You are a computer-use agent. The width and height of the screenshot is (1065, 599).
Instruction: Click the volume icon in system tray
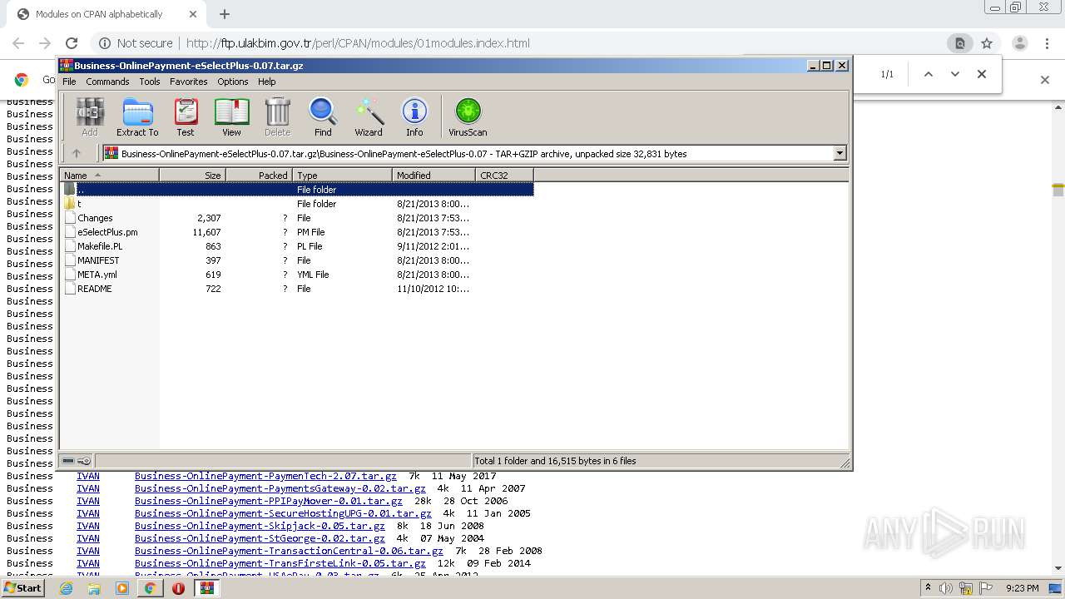(946, 588)
